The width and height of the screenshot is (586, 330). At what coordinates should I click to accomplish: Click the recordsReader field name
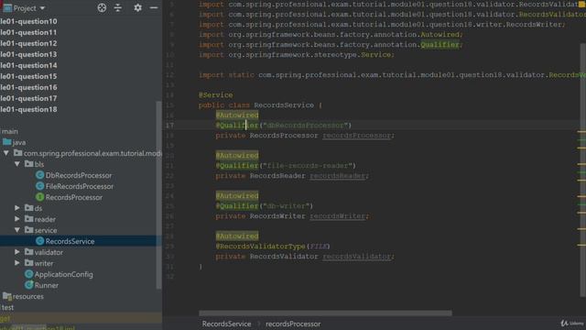pyautogui.click(x=338, y=176)
